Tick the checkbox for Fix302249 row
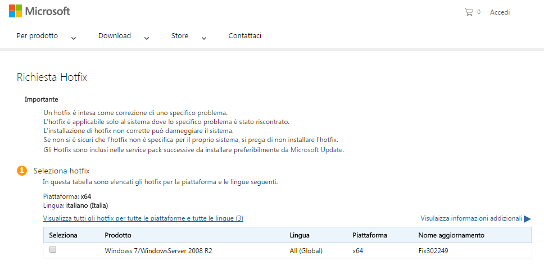544x270 pixels. [x=53, y=249]
